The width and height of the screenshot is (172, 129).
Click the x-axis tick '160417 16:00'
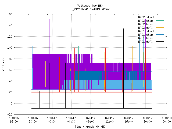pyautogui.click(x=128, y=120)
